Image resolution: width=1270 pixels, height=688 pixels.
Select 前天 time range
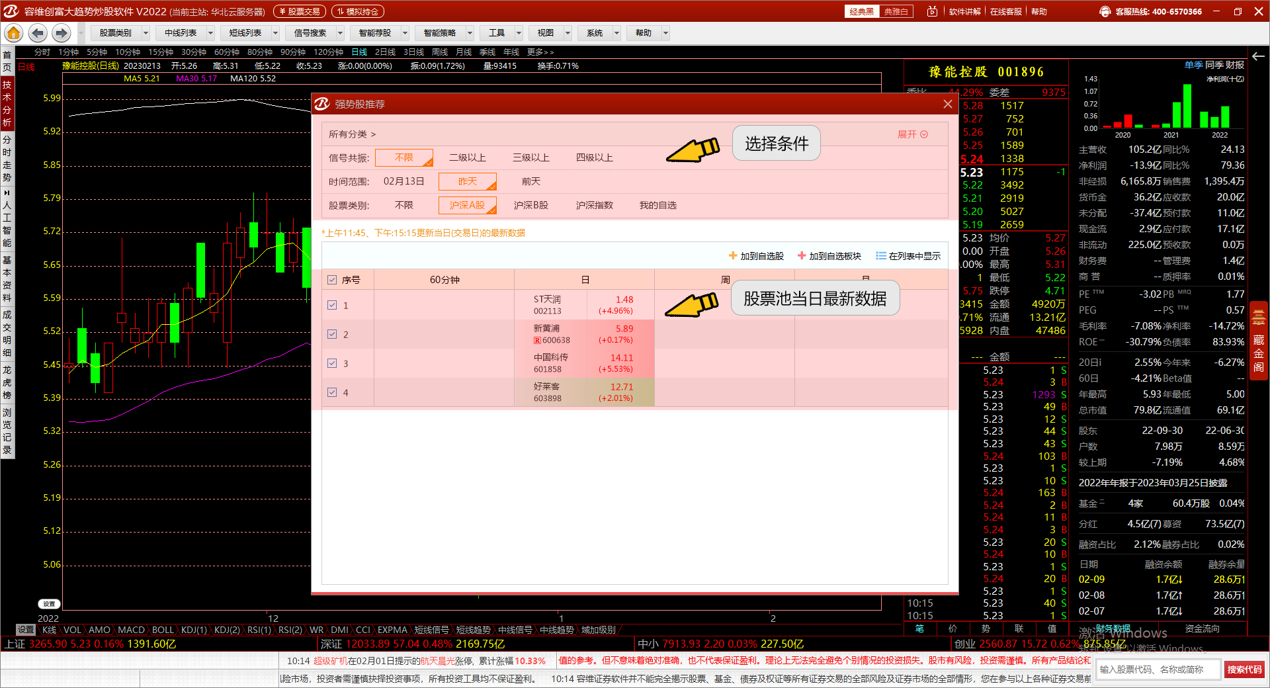click(x=531, y=181)
